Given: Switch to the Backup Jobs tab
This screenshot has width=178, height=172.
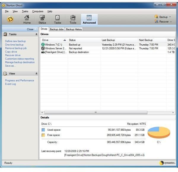Looking at the screenshot, I should [x=57, y=29].
